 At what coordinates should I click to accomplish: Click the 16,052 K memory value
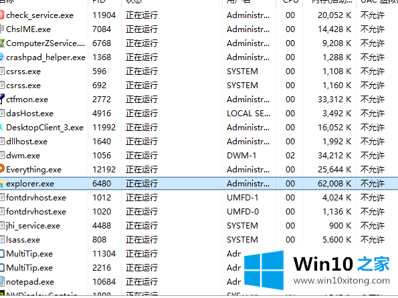[334, 128]
